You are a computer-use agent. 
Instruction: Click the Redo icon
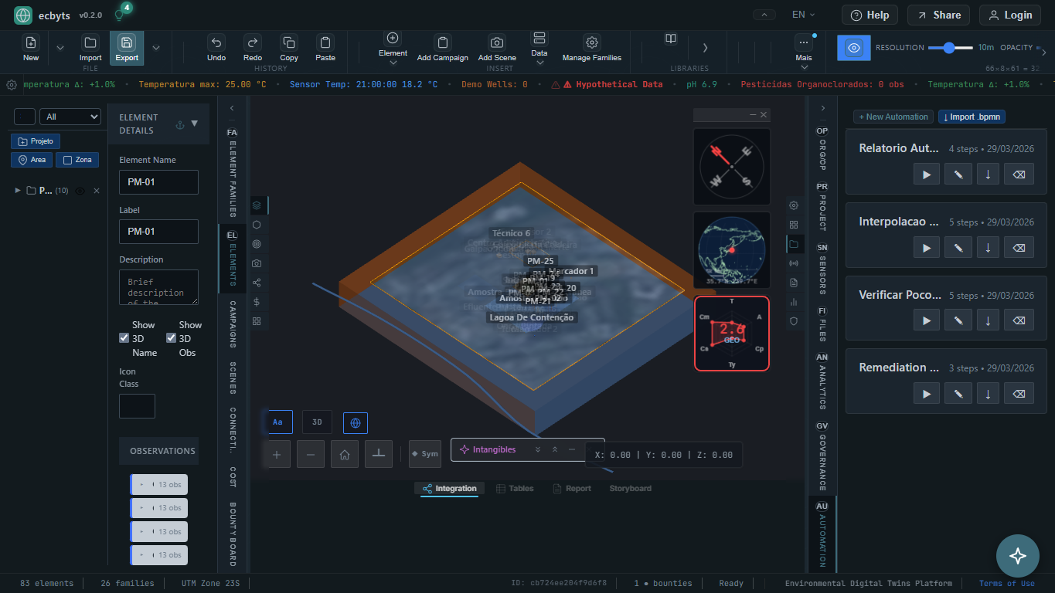tap(253, 43)
